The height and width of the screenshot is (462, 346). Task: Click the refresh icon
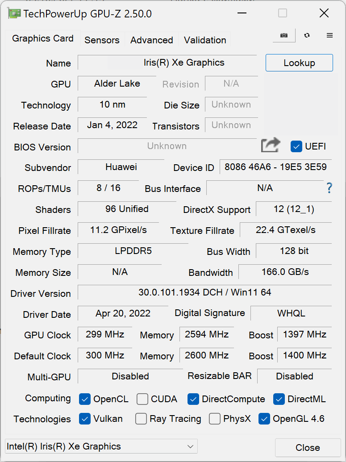coord(307,35)
